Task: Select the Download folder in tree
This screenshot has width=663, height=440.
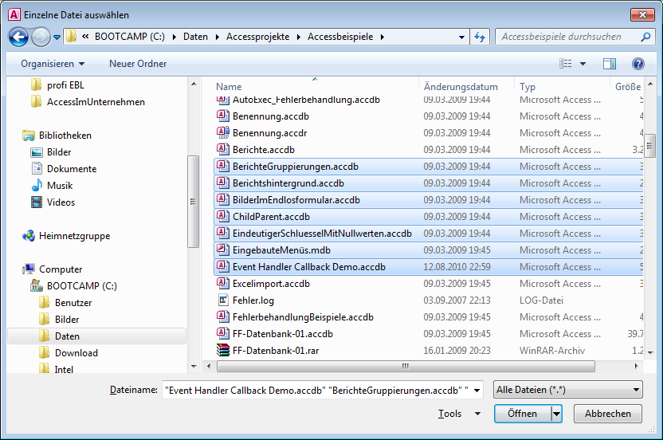Action: point(76,353)
